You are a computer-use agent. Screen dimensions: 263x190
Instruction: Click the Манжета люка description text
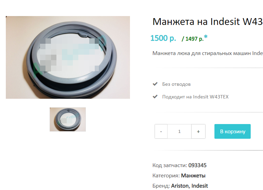208,53
